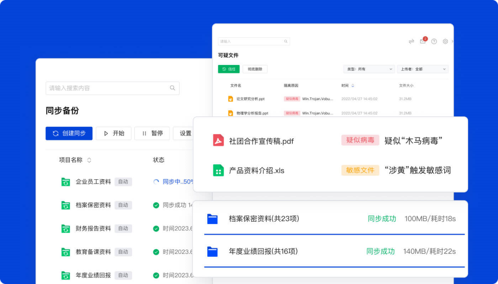Click the XLS icon beside 产品资料介绍.xls
Image resolution: width=498 pixels, height=284 pixels.
point(217,170)
